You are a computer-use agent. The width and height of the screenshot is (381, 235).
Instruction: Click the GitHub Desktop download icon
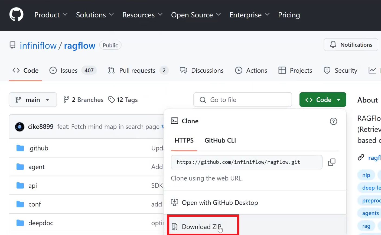(175, 202)
